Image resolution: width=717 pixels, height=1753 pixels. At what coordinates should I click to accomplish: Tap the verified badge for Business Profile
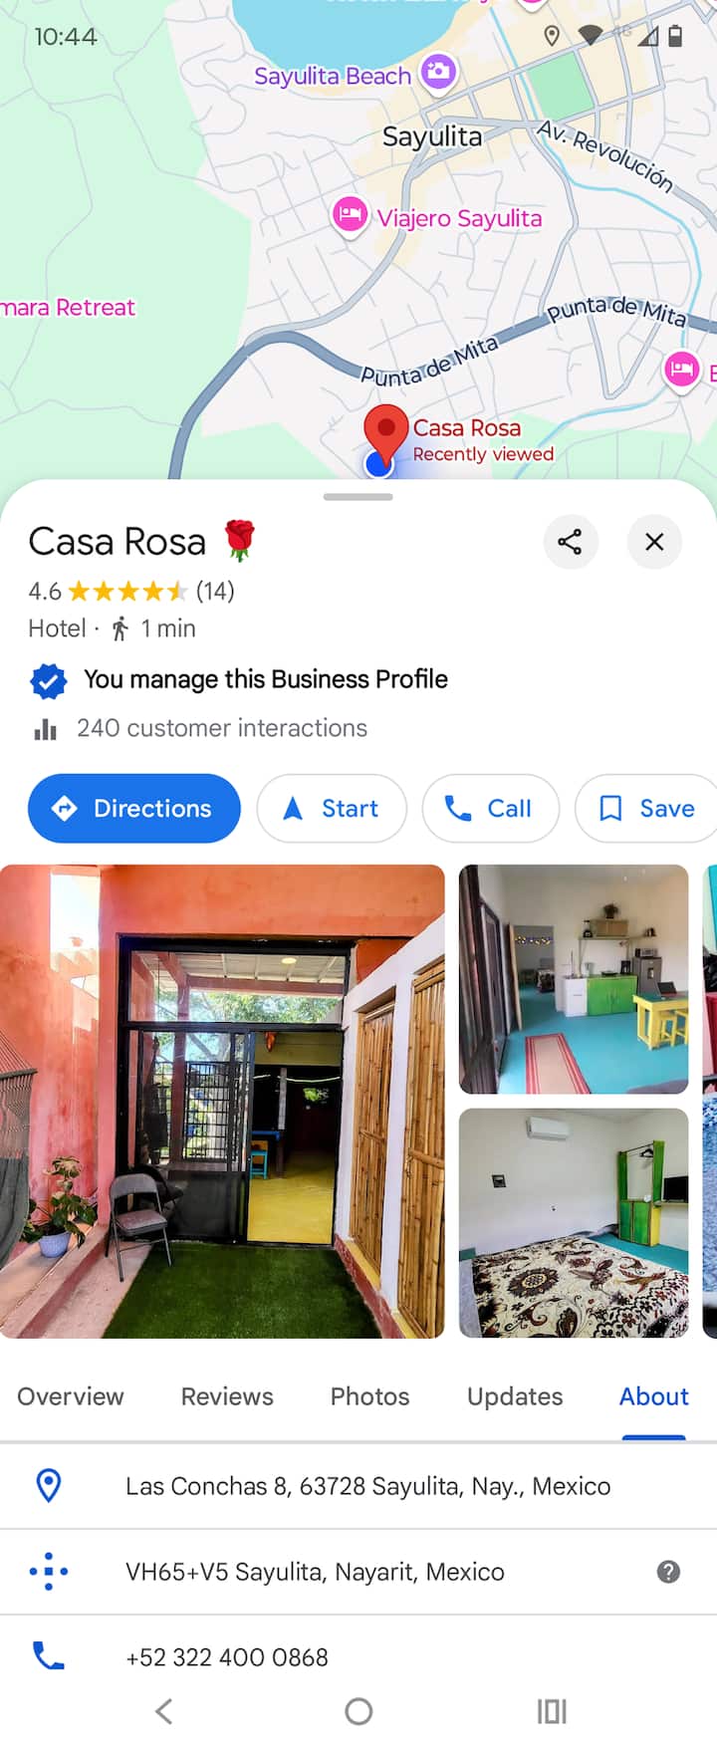click(x=48, y=681)
